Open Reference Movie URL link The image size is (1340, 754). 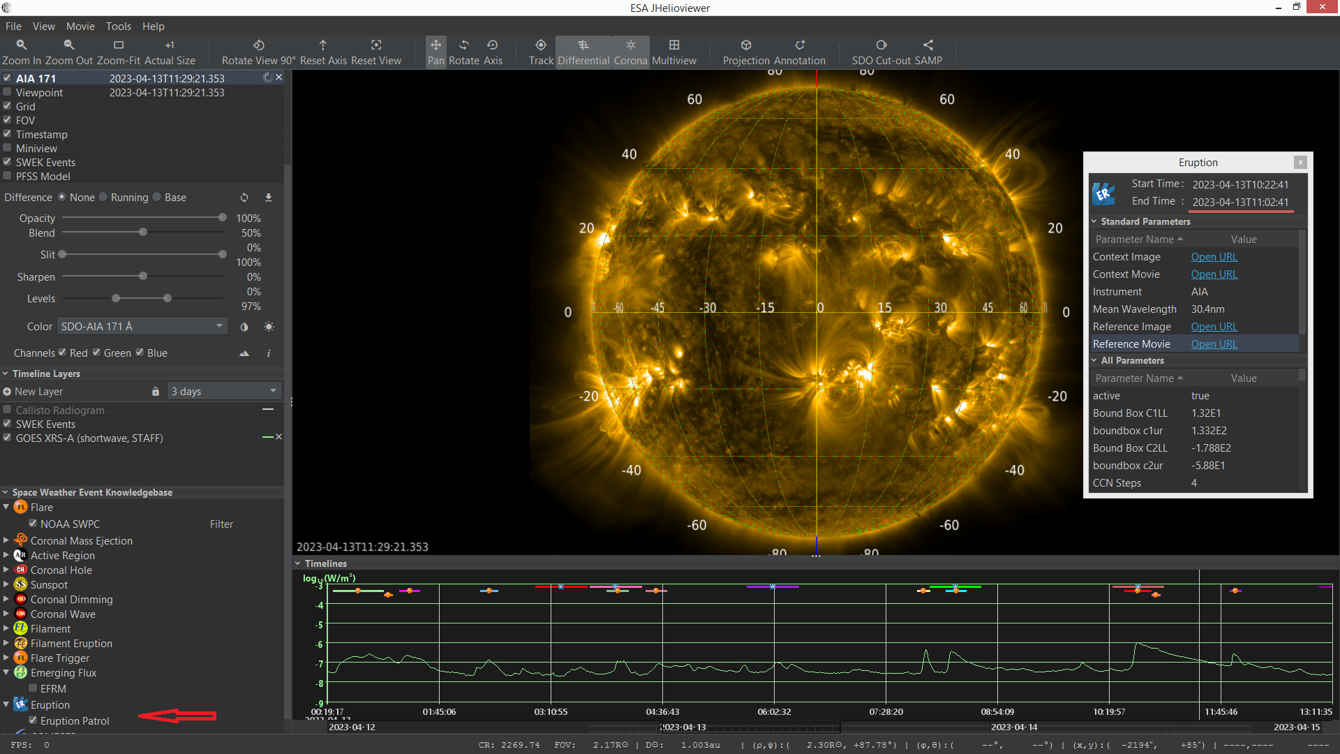point(1214,344)
